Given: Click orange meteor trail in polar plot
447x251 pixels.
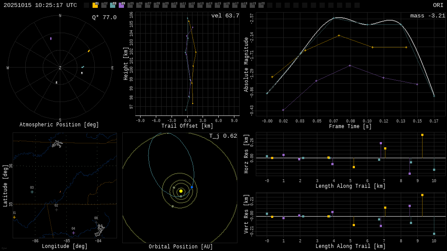Looking at the screenshot, I should click(89, 51).
